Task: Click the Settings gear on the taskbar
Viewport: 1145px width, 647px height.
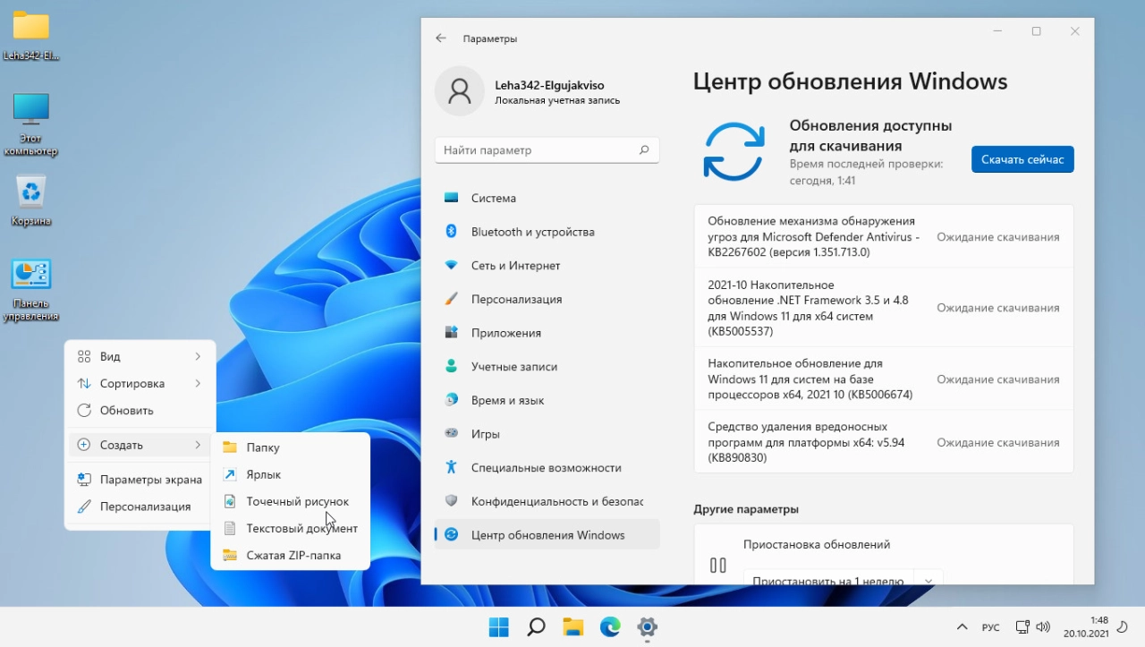Action: click(648, 626)
